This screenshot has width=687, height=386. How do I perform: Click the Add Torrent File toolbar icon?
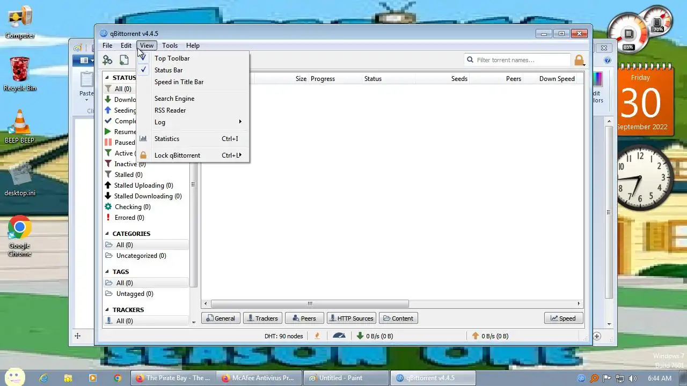(x=124, y=60)
